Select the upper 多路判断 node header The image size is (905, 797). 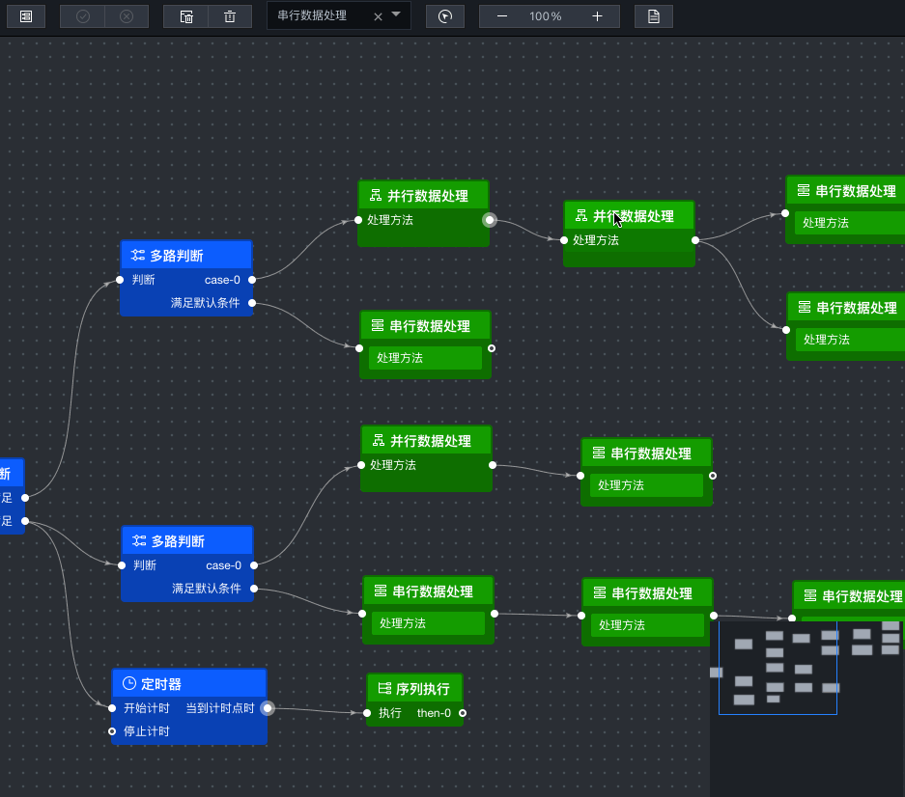[185, 255]
